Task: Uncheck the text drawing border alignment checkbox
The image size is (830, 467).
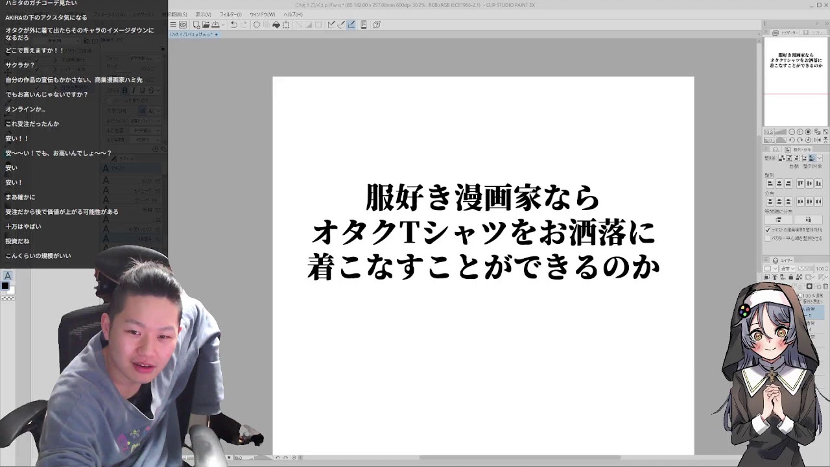Action: pyautogui.click(x=768, y=230)
